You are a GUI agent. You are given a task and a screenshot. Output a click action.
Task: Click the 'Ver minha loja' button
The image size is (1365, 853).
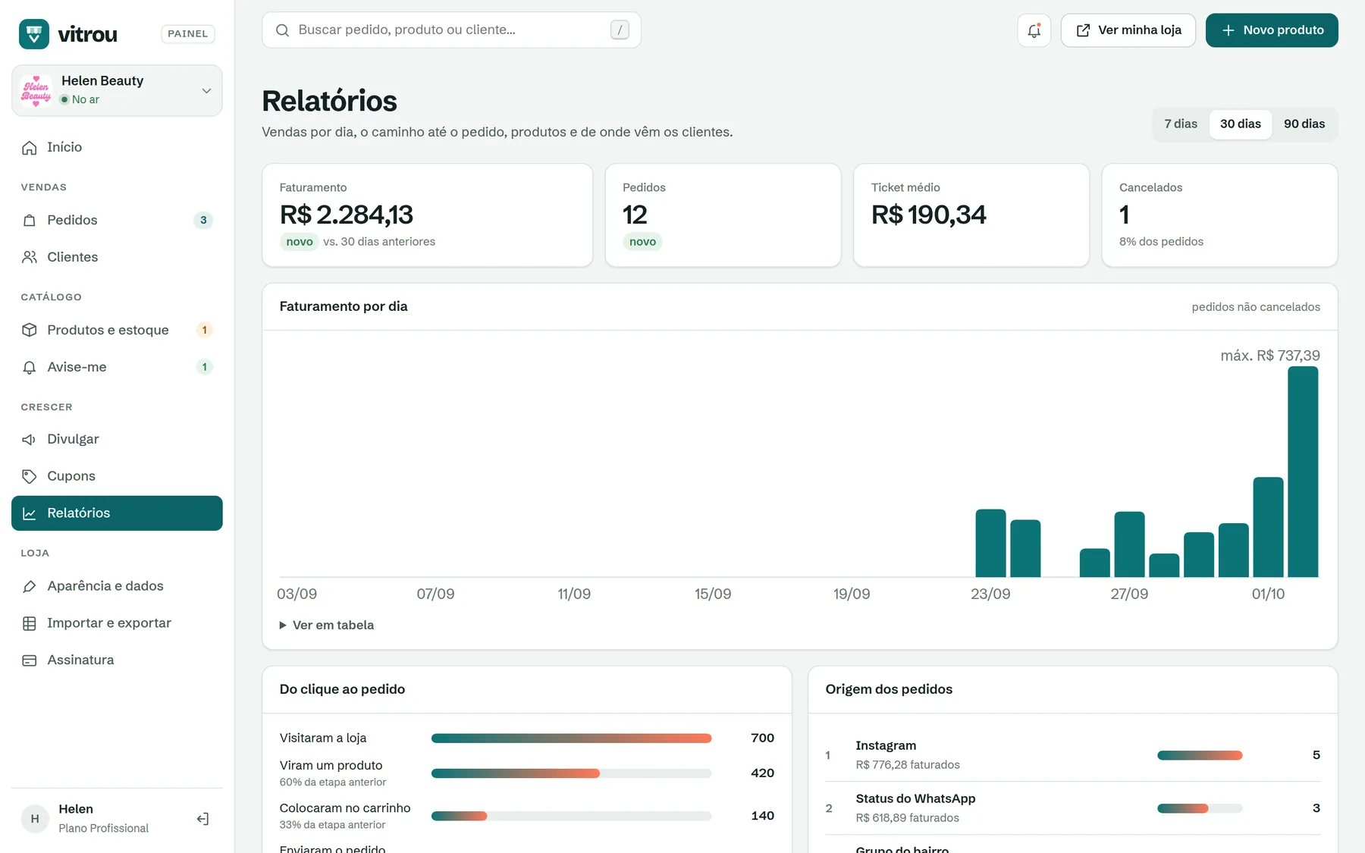(1128, 30)
